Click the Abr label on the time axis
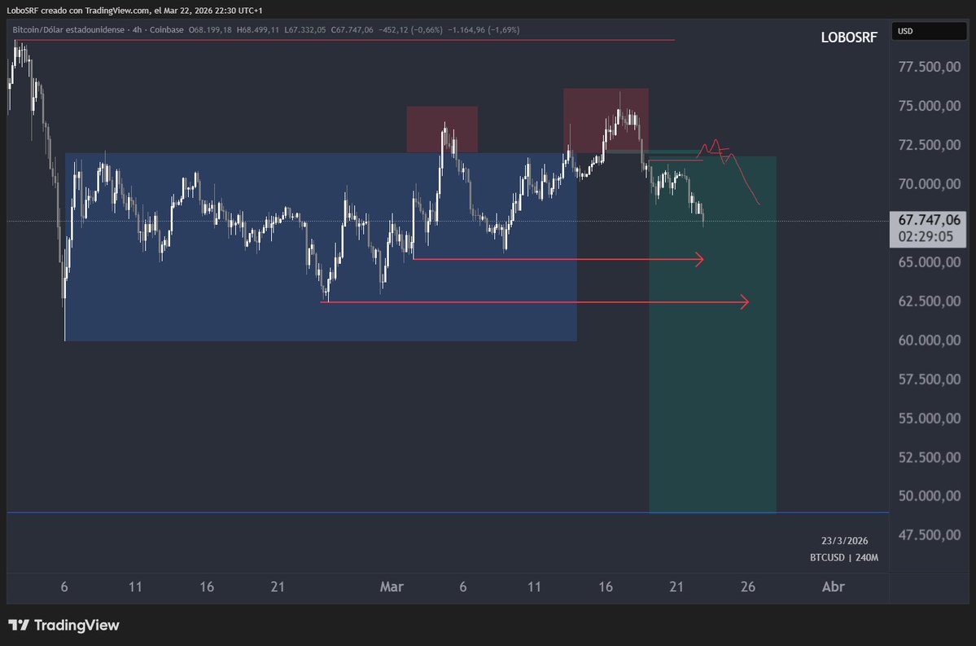The width and height of the screenshot is (976, 646). click(x=834, y=587)
